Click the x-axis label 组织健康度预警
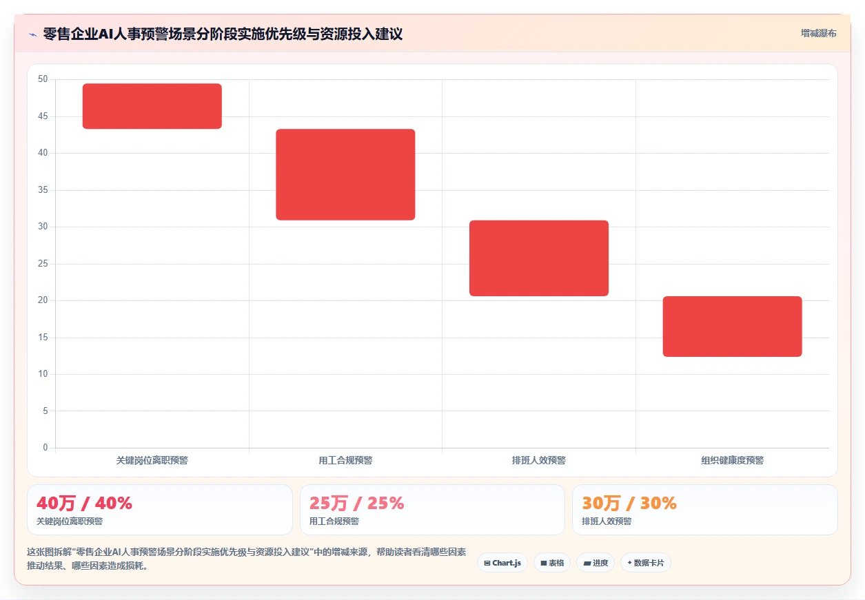Viewport: 865px width, 600px height. pos(732,460)
